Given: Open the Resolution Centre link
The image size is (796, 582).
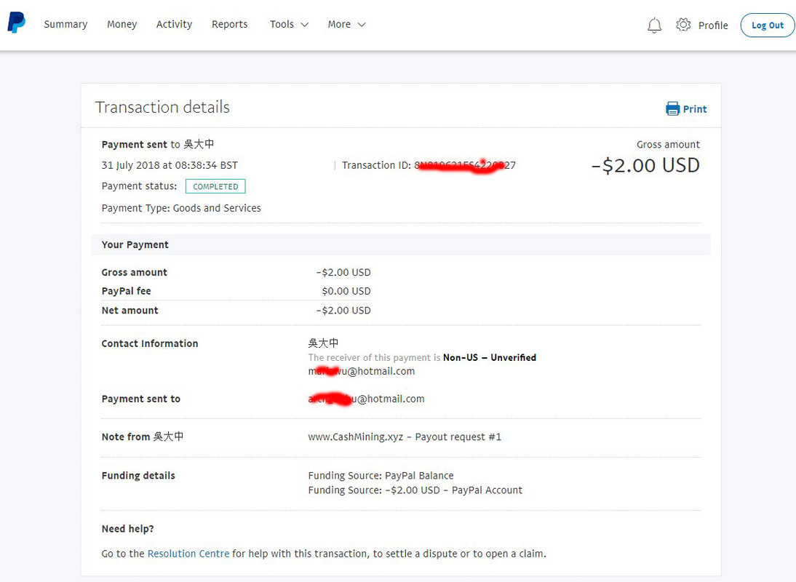Looking at the screenshot, I should (x=188, y=554).
